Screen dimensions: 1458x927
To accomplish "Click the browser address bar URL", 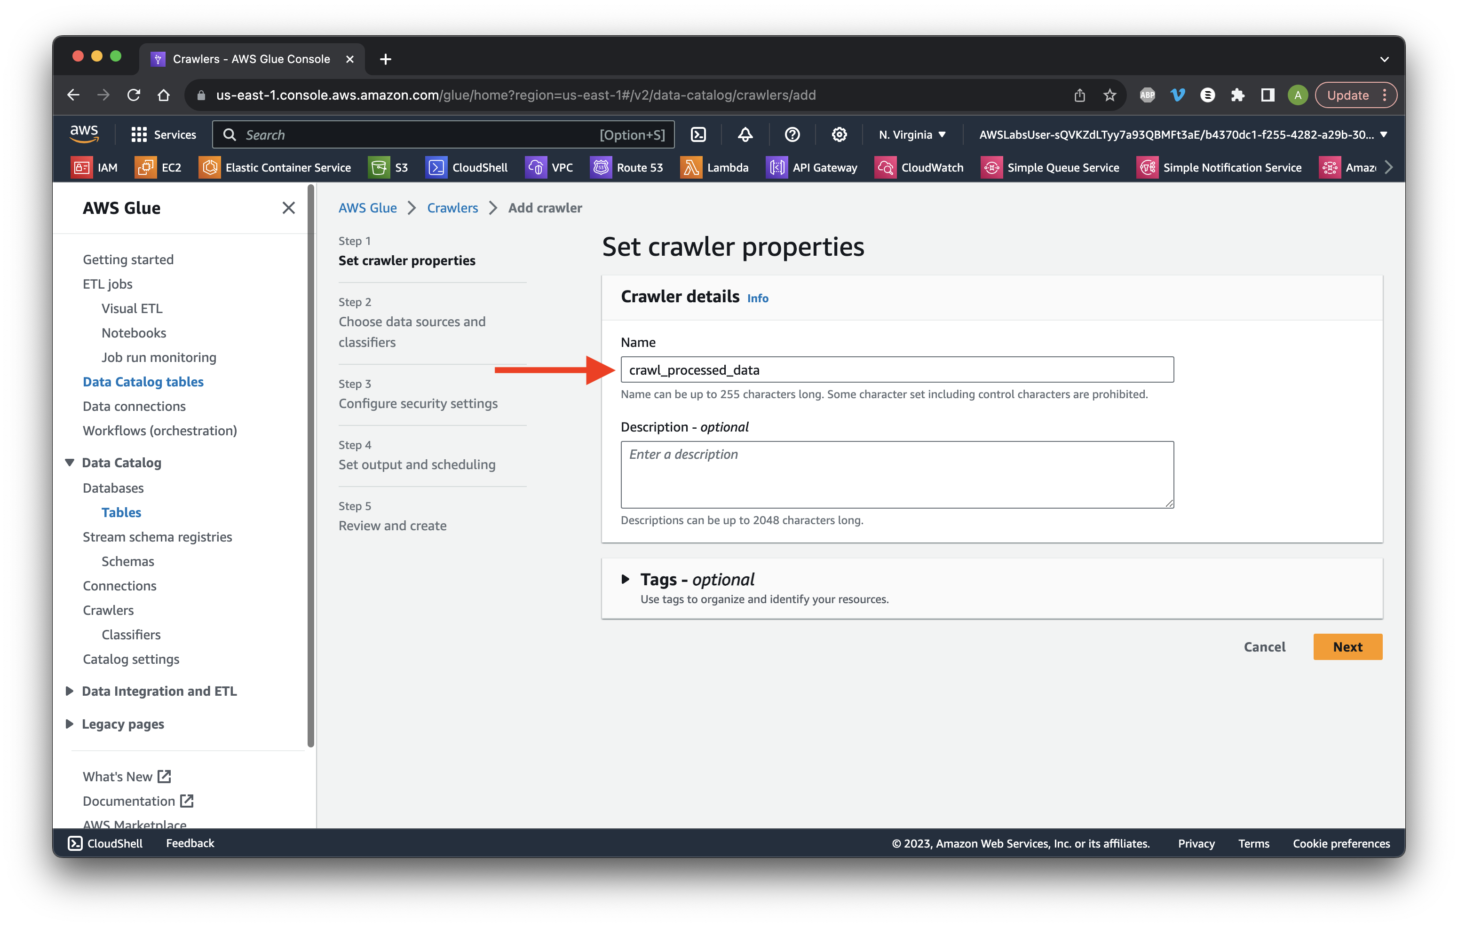I will [516, 95].
